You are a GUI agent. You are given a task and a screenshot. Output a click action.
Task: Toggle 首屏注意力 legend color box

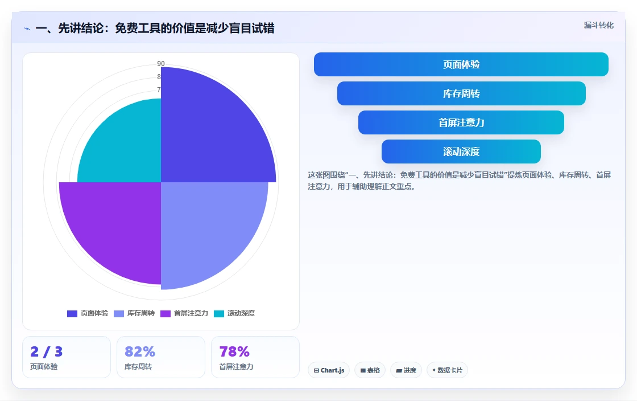click(166, 313)
